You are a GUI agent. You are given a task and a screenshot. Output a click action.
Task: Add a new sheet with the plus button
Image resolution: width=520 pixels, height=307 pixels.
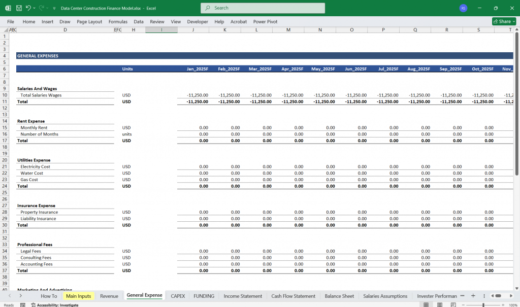pyautogui.click(x=473, y=296)
